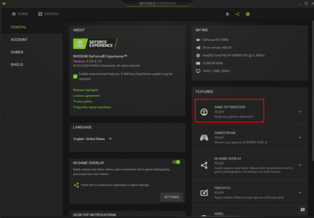Viewport: 314px width, 218px height.
Task: Select Account in the left sidebar
Action: pos(19,40)
